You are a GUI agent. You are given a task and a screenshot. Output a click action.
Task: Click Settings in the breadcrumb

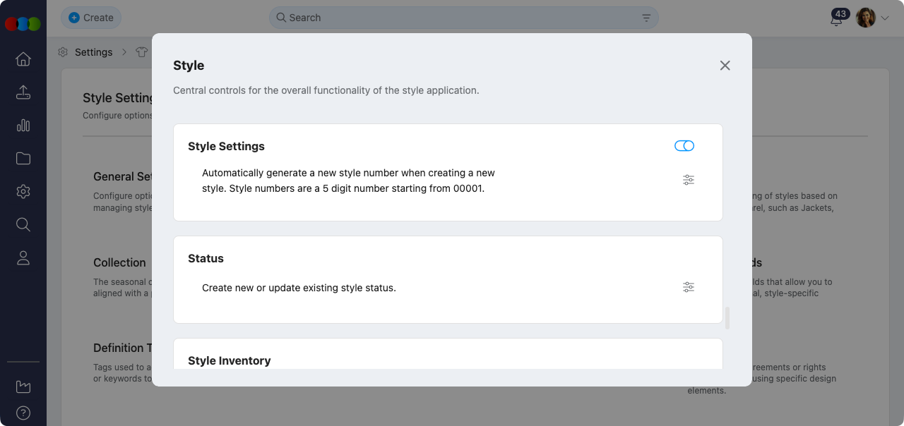coord(93,52)
